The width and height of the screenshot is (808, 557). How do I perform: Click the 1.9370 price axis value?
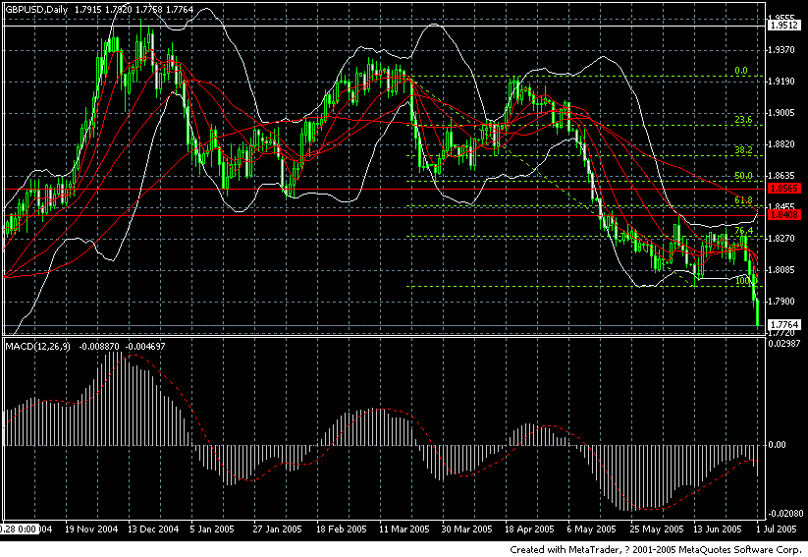(781, 50)
